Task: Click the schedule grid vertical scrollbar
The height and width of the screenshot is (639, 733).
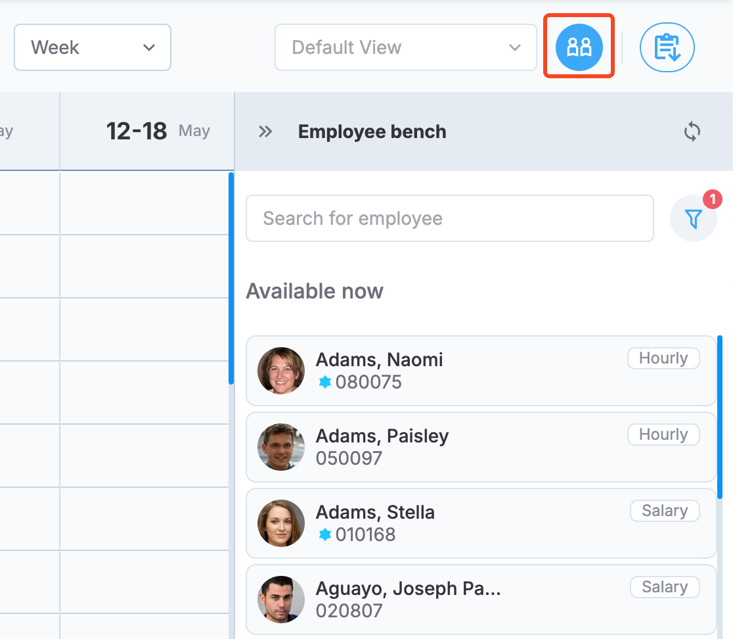Action: click(231, 278)
